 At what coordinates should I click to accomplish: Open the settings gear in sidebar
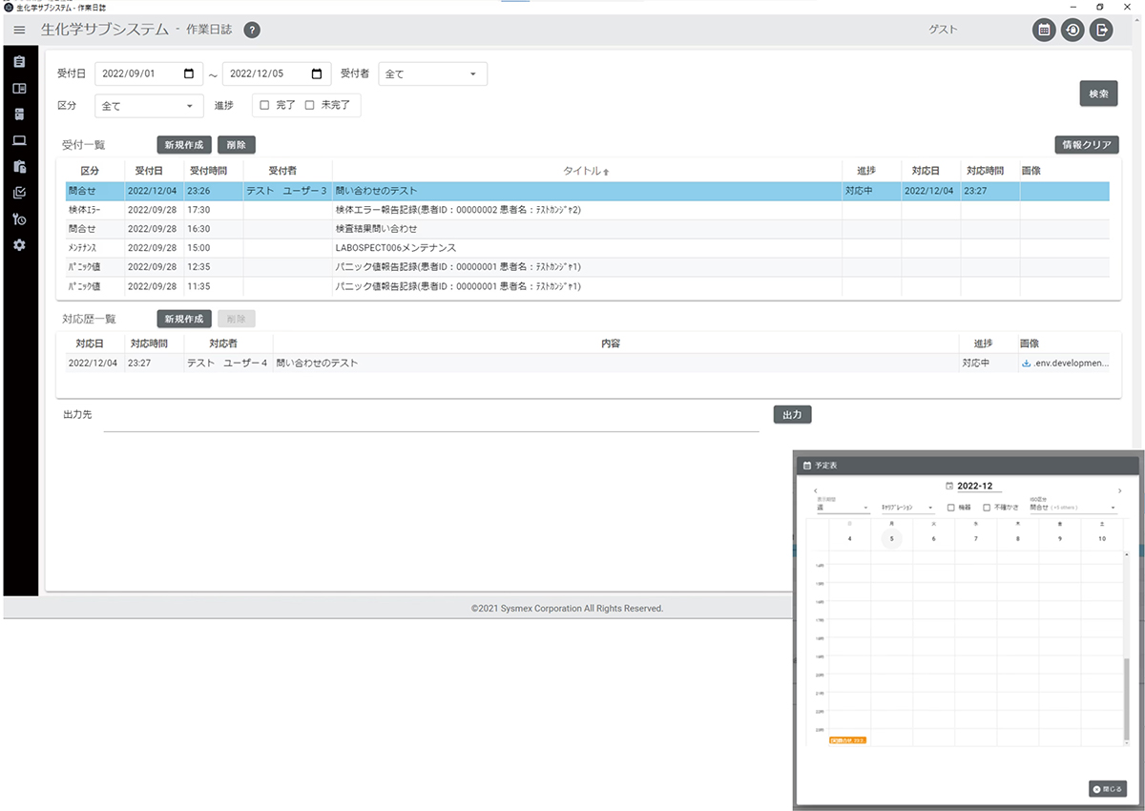click(19, 245)
